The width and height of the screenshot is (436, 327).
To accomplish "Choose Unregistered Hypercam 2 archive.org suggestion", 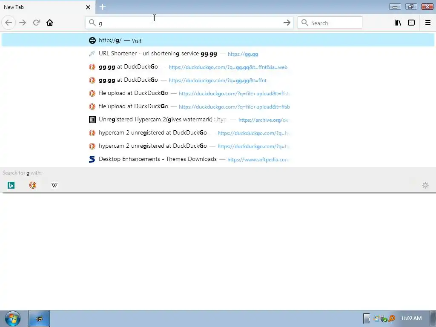I will 218,120.
